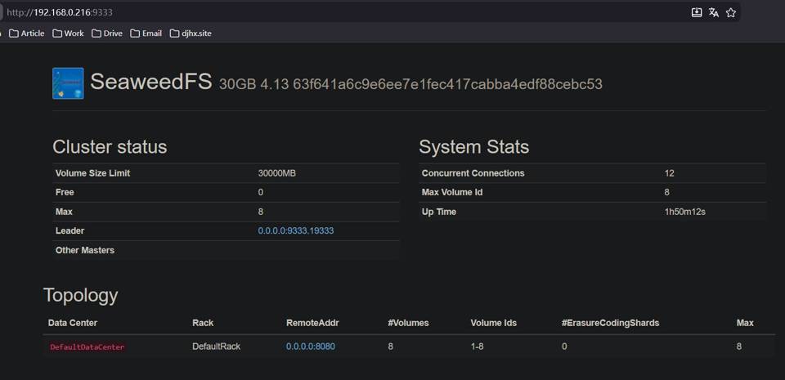785x380 pixels.
Task: Click the Topology section heading
Action: click(x=80, y=295)
